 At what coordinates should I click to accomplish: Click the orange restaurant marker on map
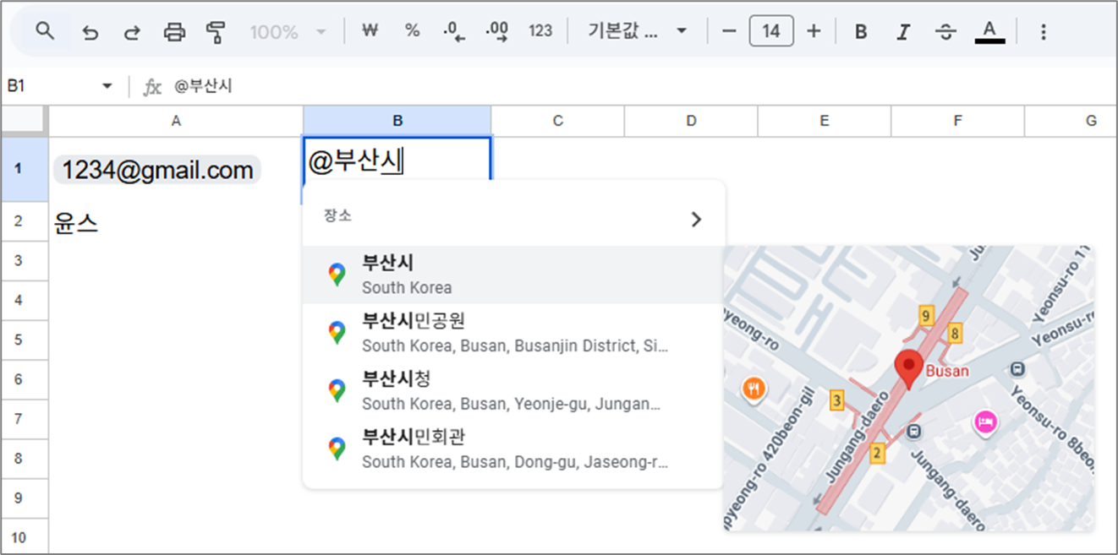click(754, 389)
